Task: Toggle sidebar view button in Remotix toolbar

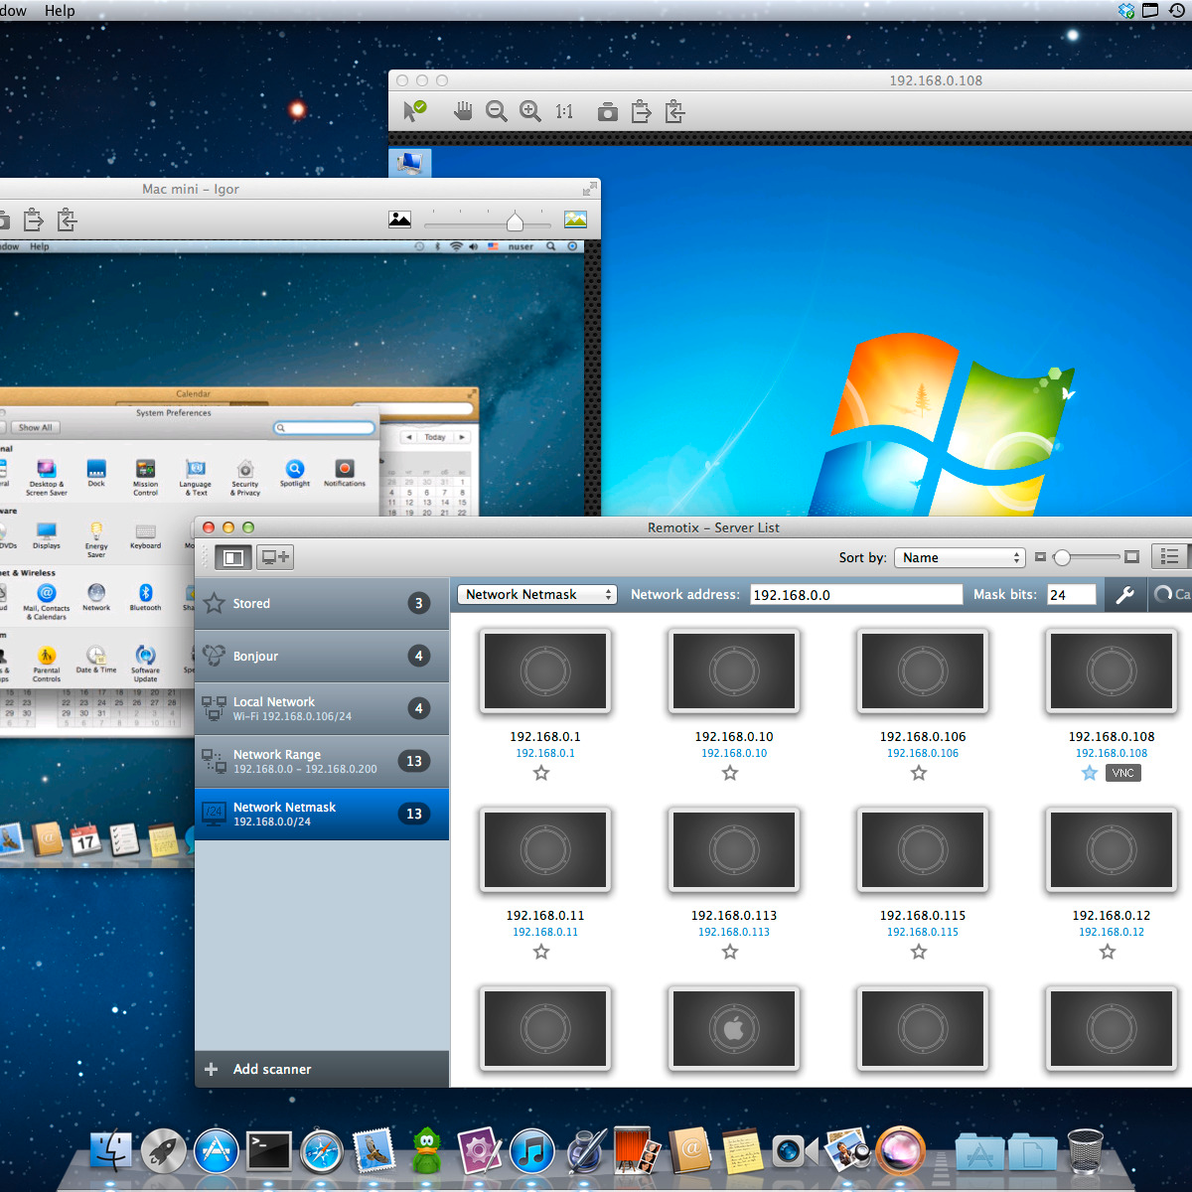Action: (233, 557)
